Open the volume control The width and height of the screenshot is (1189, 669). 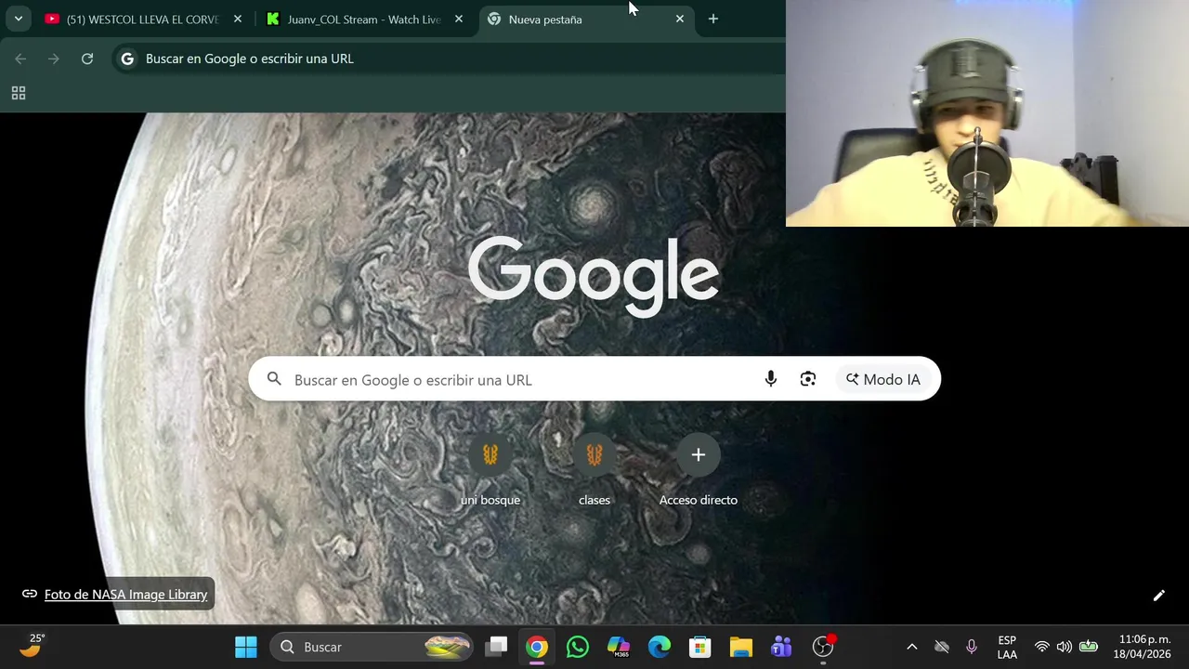pyautogui.click(x=1065, y=647)
